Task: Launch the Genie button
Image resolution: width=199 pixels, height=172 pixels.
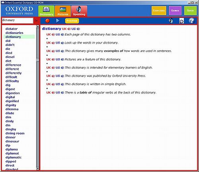Action: coord(190,10)
